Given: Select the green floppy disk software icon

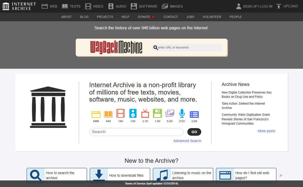Looking at the screenshot, I should [x=157, y=114].
